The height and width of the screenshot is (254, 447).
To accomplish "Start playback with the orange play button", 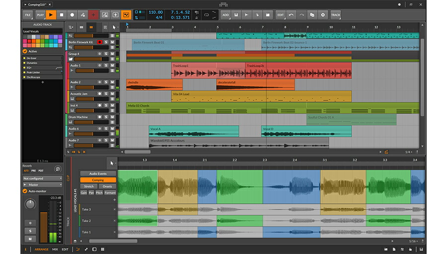I will (51, 15).
